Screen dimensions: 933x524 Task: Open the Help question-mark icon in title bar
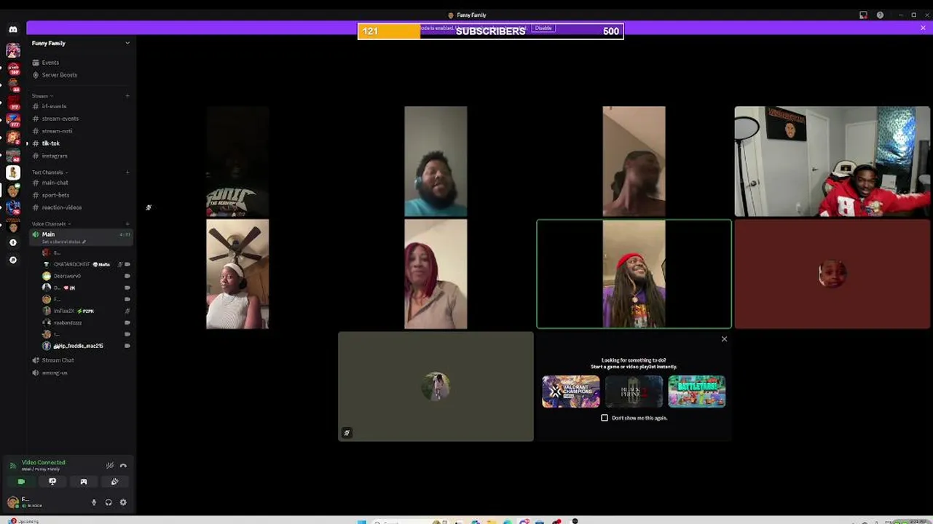(880, 15)
